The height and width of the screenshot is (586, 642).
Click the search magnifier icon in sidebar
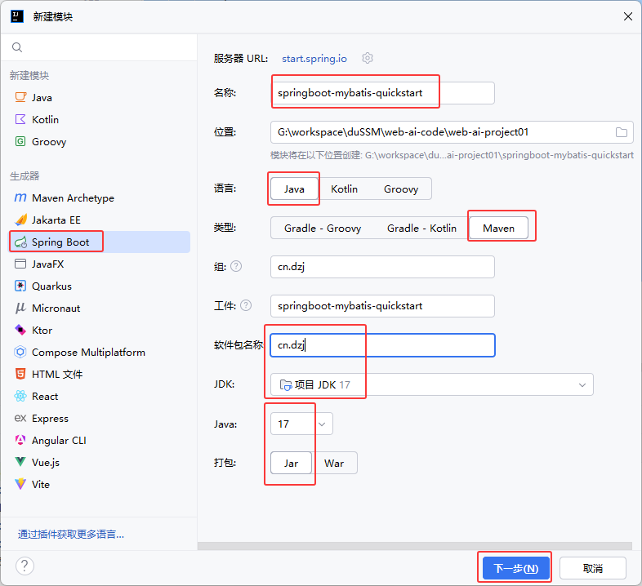(17, 48)
